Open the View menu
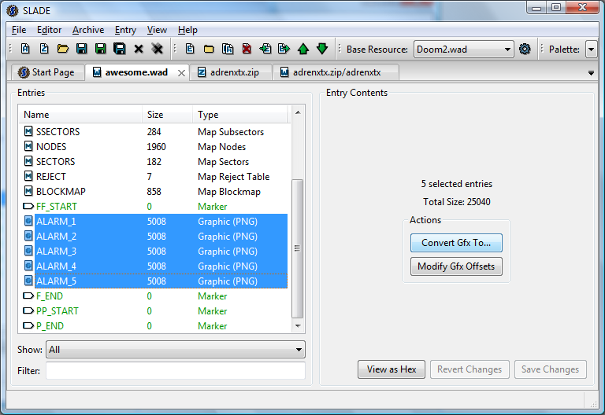This screenshot has height=415, width=605. 157,30
